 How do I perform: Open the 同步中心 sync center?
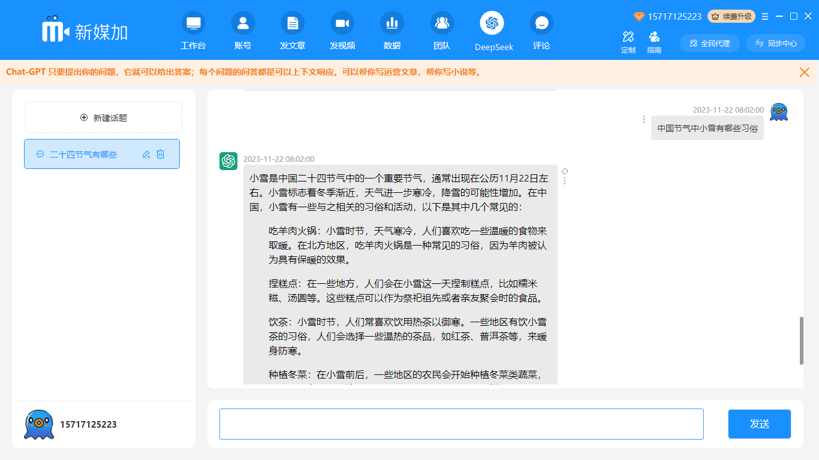coord(776,43)
